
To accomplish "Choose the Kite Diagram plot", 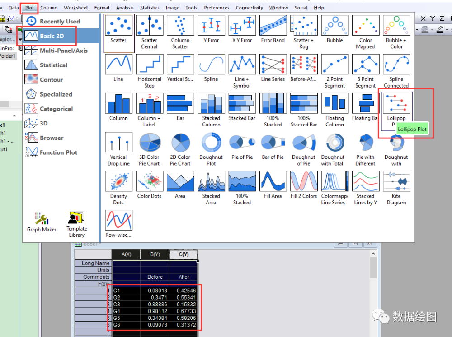I will coord(396,181).
